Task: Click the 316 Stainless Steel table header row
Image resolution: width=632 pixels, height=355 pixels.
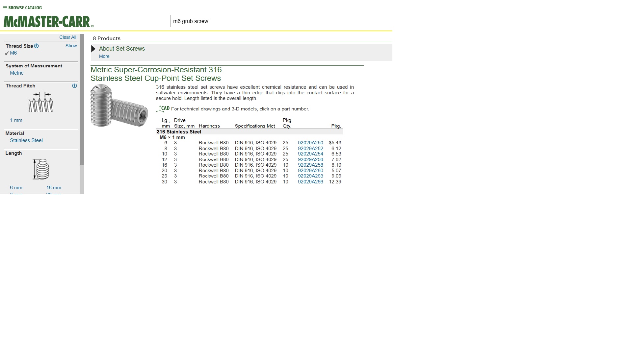Action: 250,132
